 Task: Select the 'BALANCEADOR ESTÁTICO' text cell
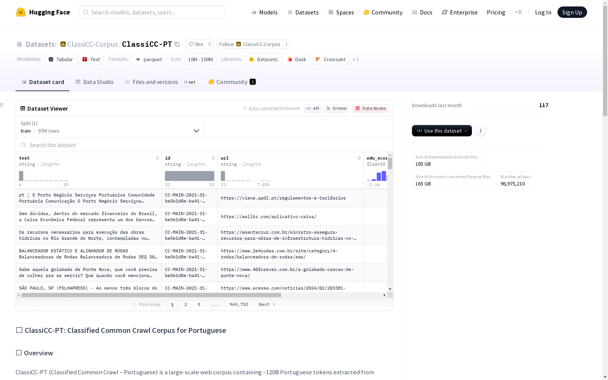pos(89,254)
